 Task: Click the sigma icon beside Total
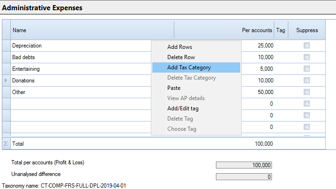(6, 144)
